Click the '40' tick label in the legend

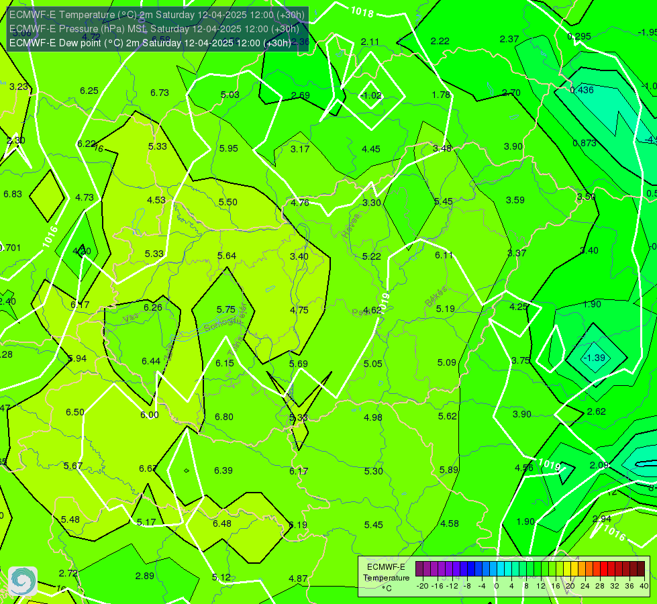(644, 586)
